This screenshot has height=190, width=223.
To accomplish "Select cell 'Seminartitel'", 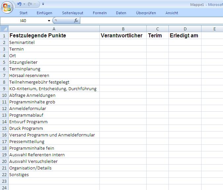I will click(x=54, y=42).
